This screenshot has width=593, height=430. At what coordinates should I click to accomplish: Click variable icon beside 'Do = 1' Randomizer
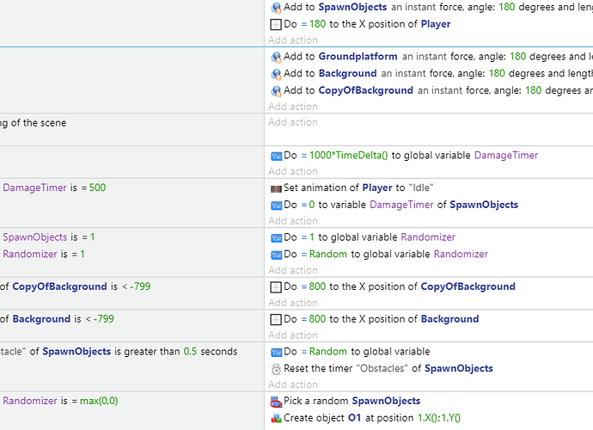point(276,238)
